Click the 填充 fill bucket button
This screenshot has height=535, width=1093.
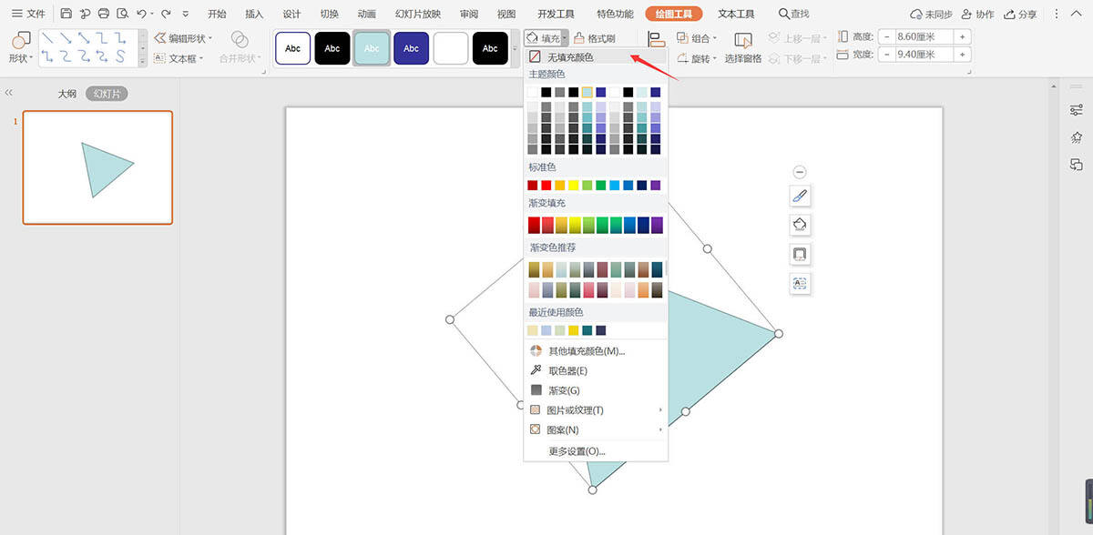coord(543,38)
